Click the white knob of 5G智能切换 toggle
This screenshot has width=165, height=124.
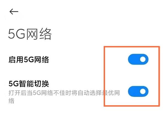pos(143,91)
